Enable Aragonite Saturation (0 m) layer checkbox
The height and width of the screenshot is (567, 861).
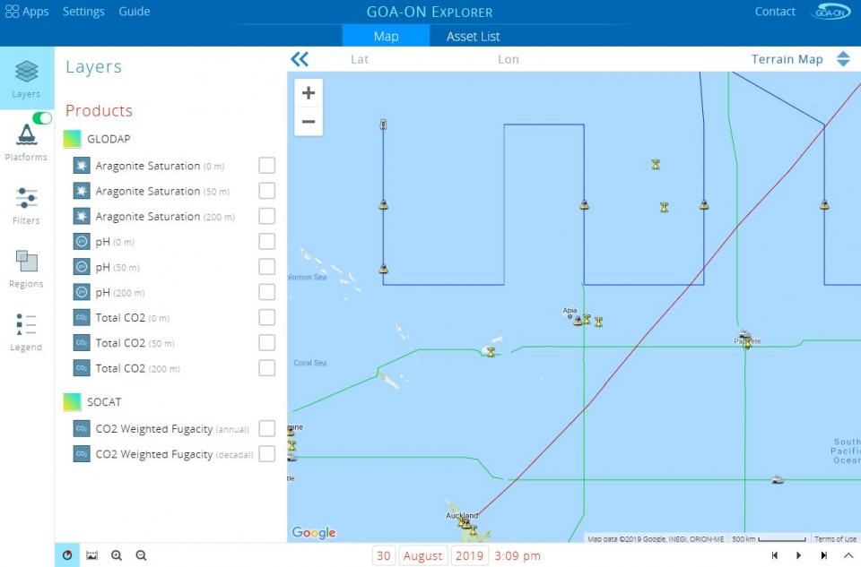pos(266,166)
